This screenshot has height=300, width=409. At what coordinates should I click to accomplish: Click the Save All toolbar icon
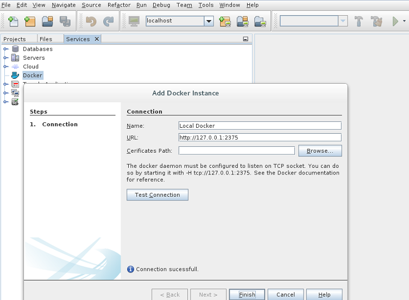[x=65, y=21]
